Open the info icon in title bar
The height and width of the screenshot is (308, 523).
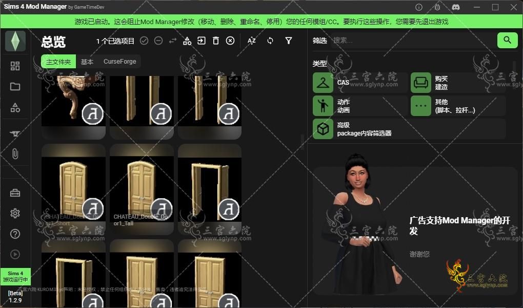(419, 7)
